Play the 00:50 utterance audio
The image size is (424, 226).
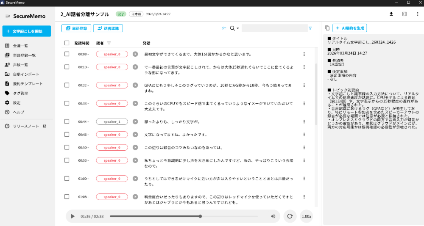pyautogui.click(x=135, y=147)
